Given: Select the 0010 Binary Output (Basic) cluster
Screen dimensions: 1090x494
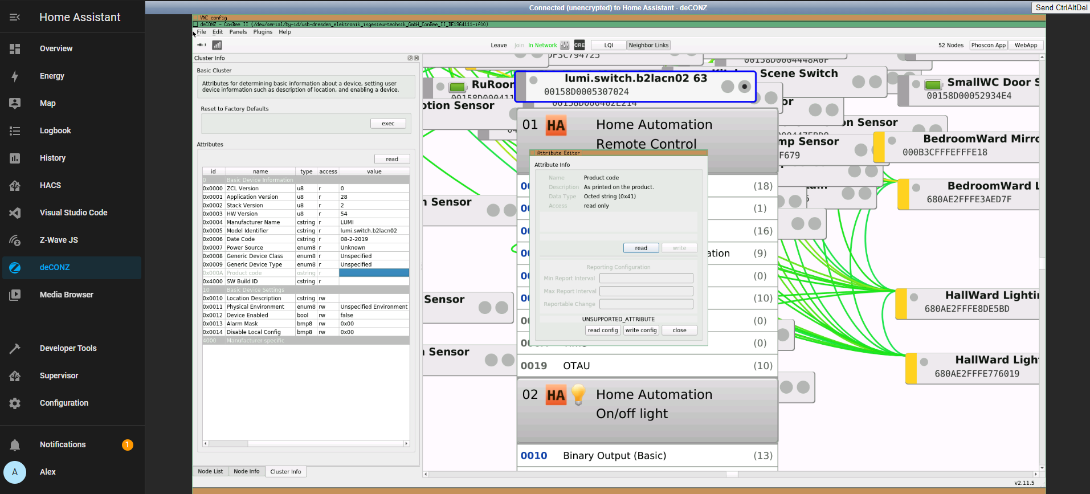Looking at the screenshot, I should coord(647,456).
